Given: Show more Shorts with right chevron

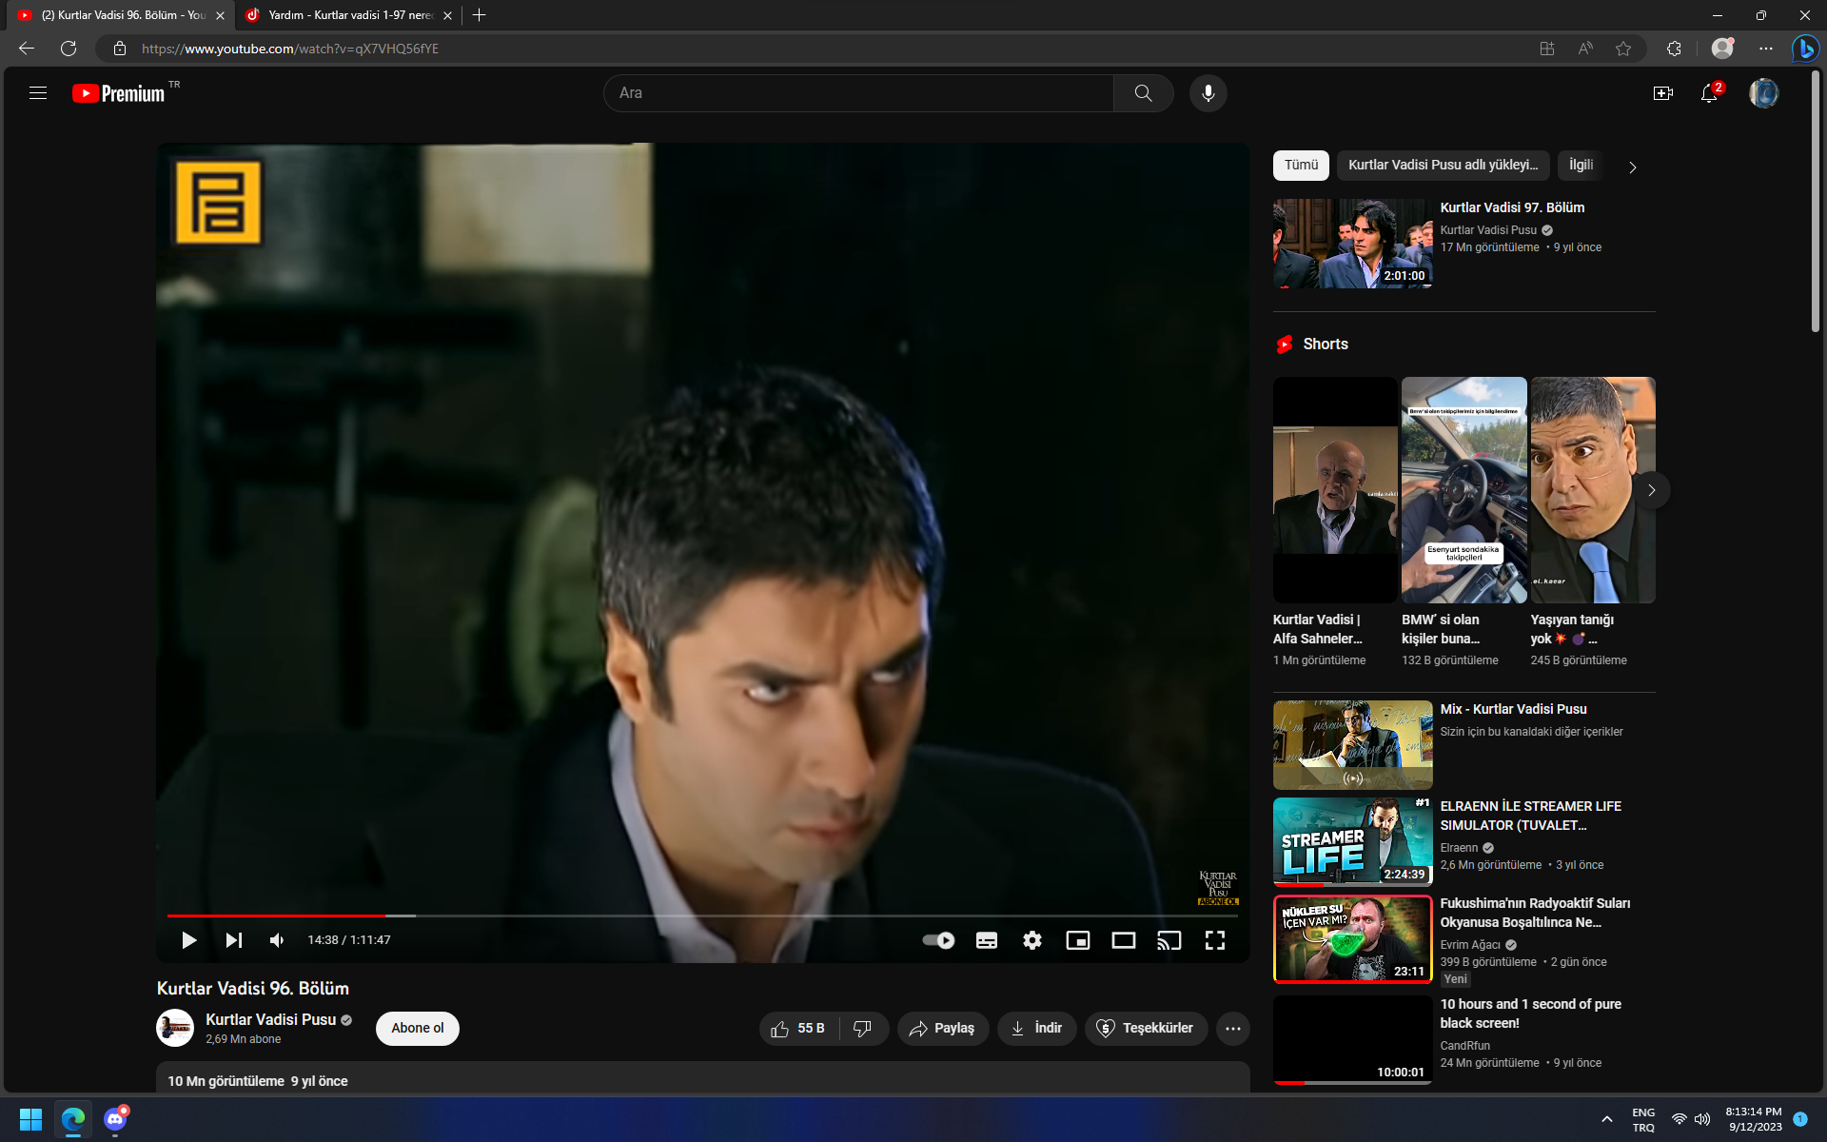Looking at the screenshot, I should coord(1651,490).
